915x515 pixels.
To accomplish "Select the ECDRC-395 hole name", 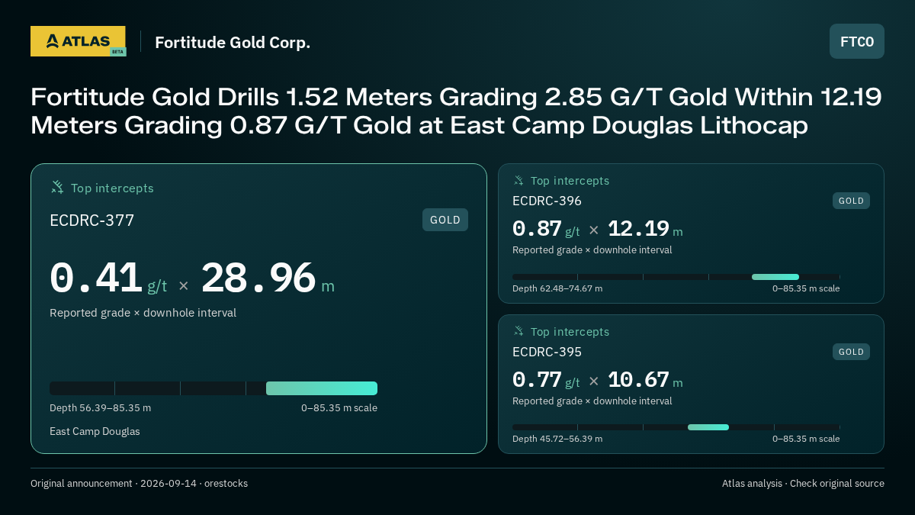I will click(547, 352).
